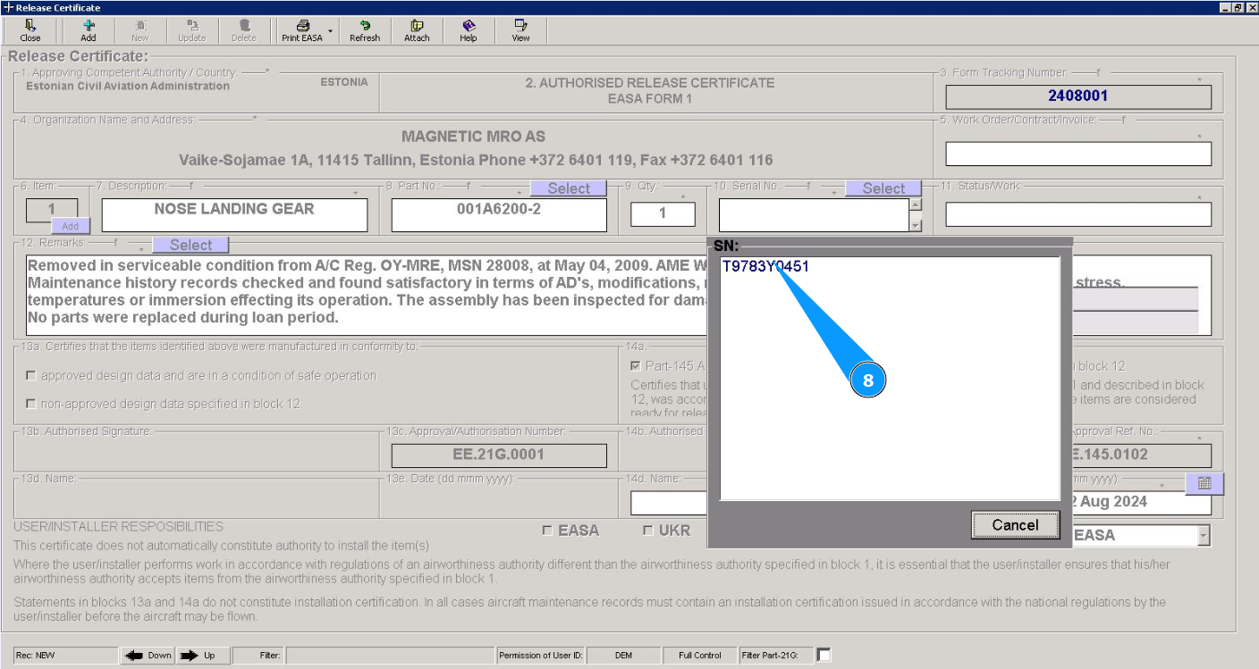Click the Description field NOSE LANDING GEAR
Viewport: 1259px width, 669px height.
coord(234,214)
